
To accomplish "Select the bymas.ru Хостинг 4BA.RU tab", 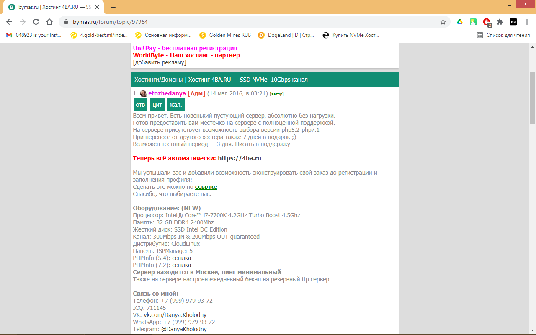I will click(x=54, y=7).
